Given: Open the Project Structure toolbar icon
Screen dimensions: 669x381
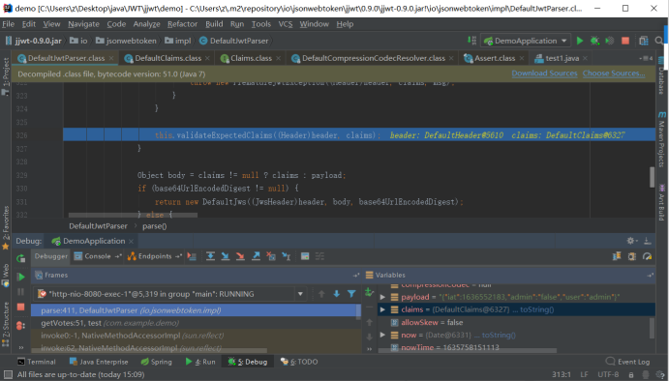Looking at the screenshot, I should click(x=644, y=41).
